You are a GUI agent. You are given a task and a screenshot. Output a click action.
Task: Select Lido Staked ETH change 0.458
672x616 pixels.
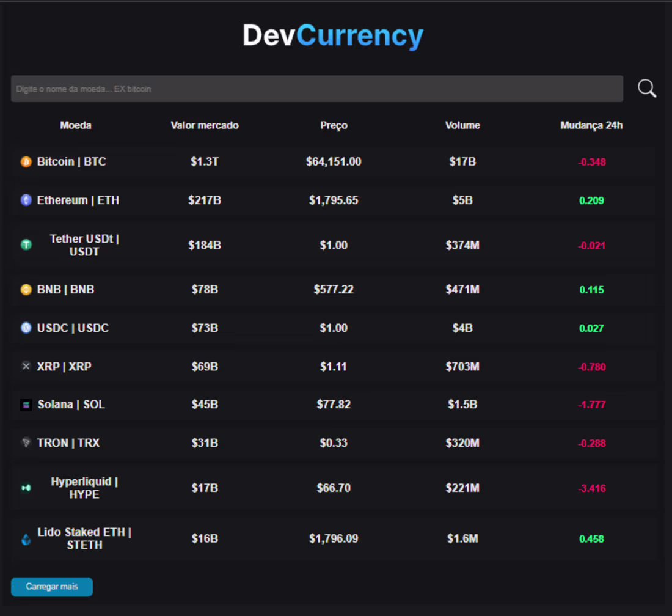click(x=591, y=539)
